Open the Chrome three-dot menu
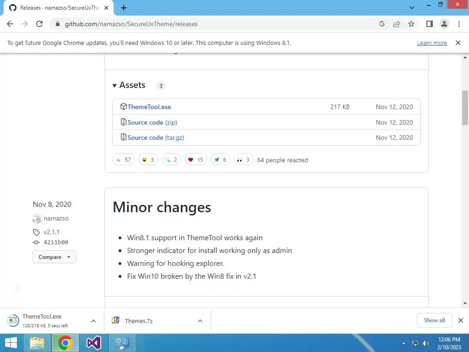Viewport: 469px width, 352px height. tap(459, 24)
